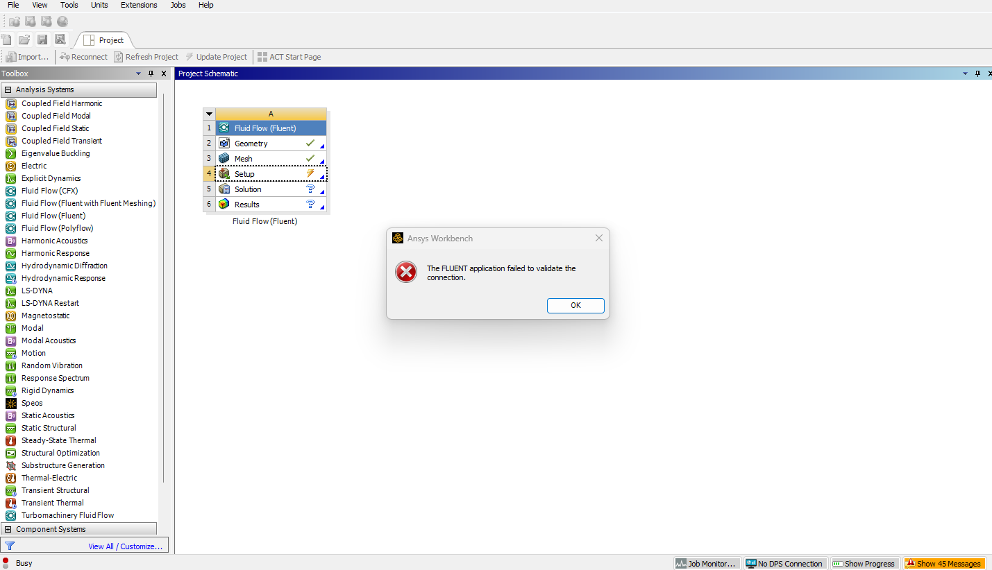Close the Ansys Workbench error dialog
This screenshot has width=992, height=570.
(x=599, y=238)
